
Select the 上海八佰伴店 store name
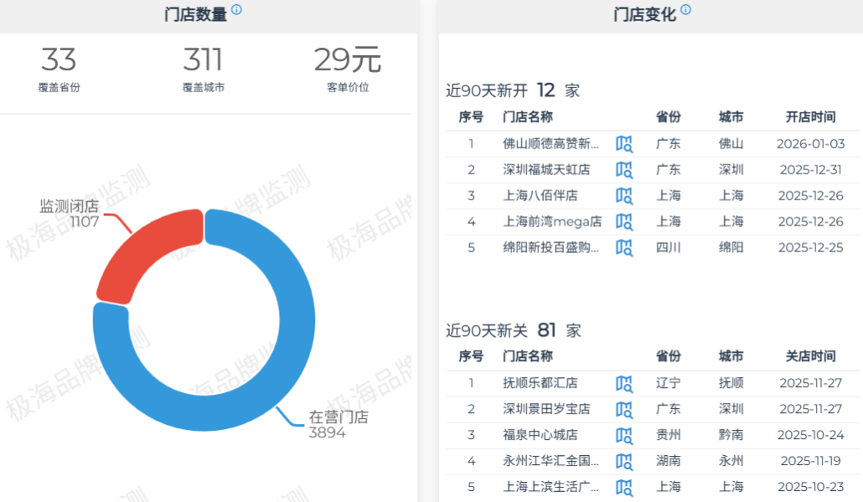[x=540, y=195]
